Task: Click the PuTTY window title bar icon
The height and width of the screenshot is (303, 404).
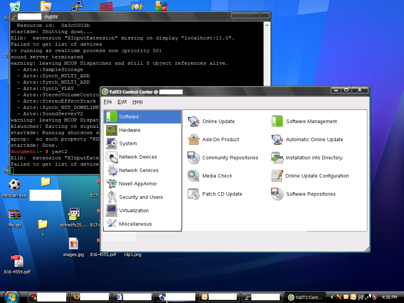Action: pos(14,17)
